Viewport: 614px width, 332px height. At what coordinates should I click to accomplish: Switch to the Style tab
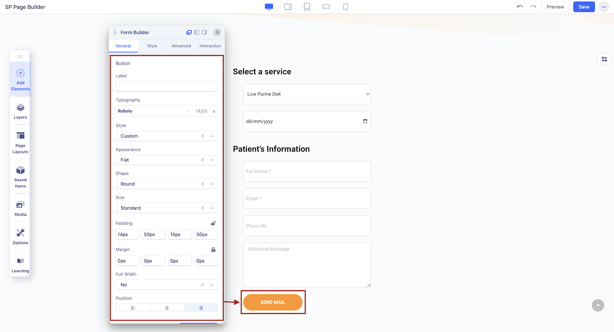pyautogui.click(x=152, y=46)
